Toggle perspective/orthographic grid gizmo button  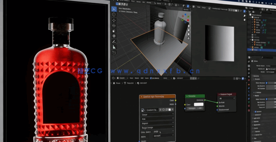point(189,38)
